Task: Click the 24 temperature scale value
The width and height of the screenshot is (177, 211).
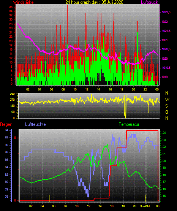Action: 164,133
